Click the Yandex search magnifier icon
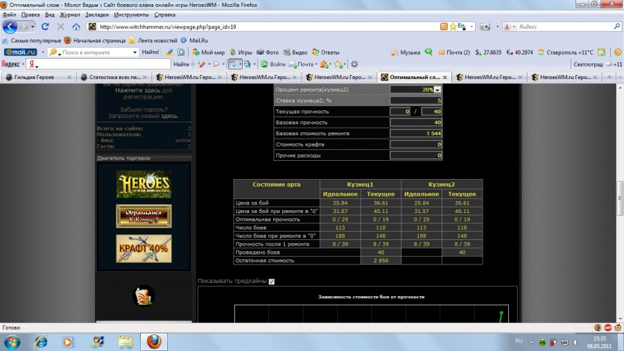 616,26
